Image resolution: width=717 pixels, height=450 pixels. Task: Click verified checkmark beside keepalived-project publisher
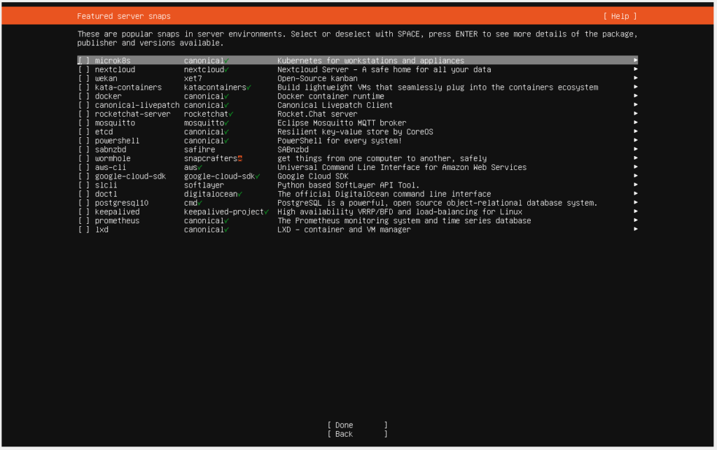[x=267, y=212]
